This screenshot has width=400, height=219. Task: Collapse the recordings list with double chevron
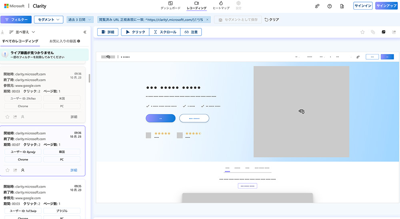tap(85, 32)
